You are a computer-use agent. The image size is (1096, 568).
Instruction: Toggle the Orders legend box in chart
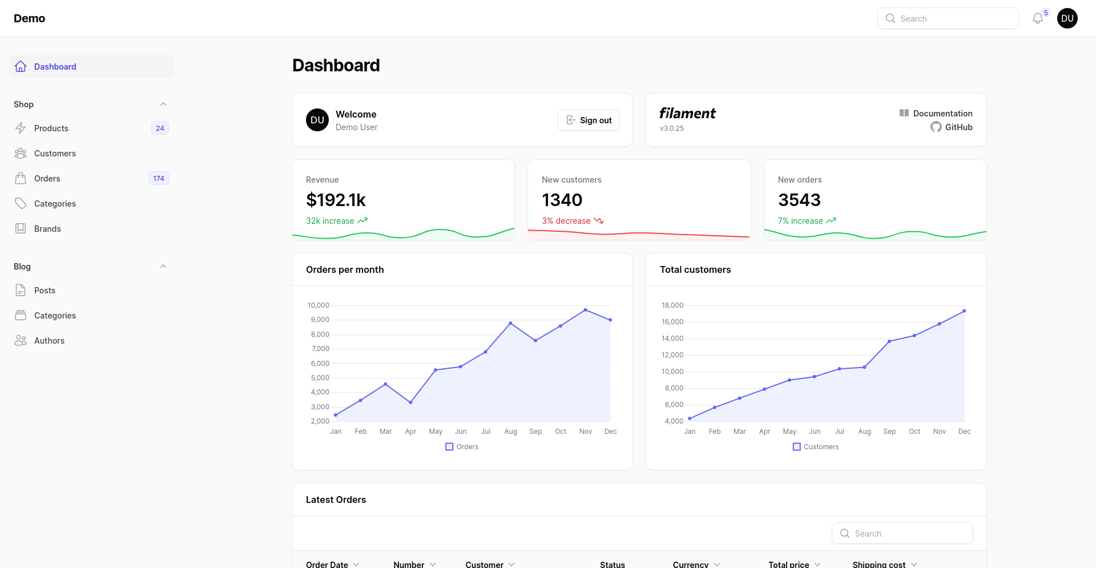[449, 447]
